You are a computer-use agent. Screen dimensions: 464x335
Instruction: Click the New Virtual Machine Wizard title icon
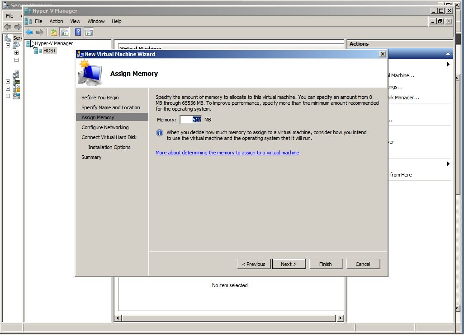(x=80, y=54)
